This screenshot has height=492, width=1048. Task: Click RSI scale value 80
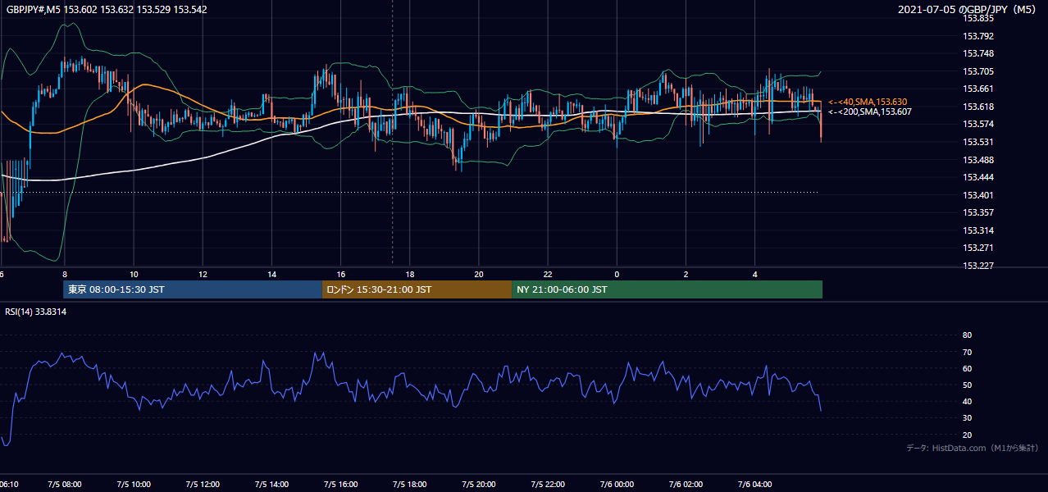point(967,335)
